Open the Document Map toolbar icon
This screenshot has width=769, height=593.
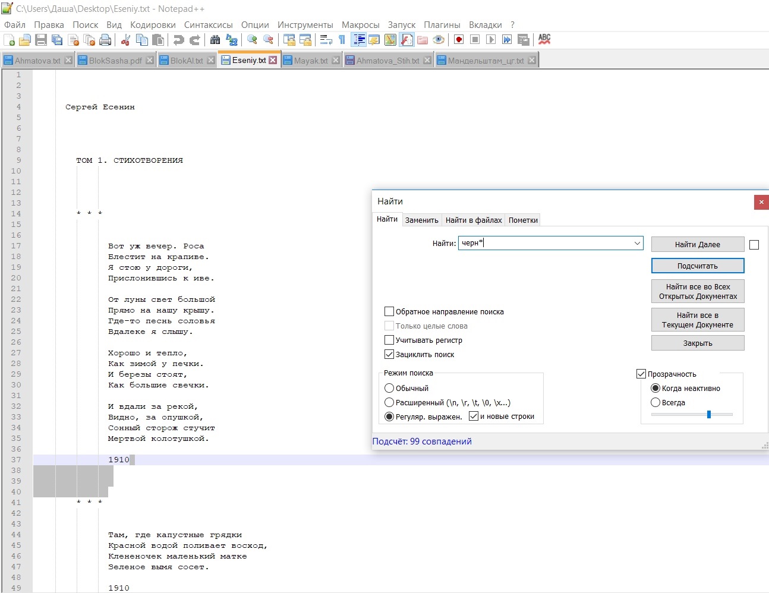pos(390,40)
